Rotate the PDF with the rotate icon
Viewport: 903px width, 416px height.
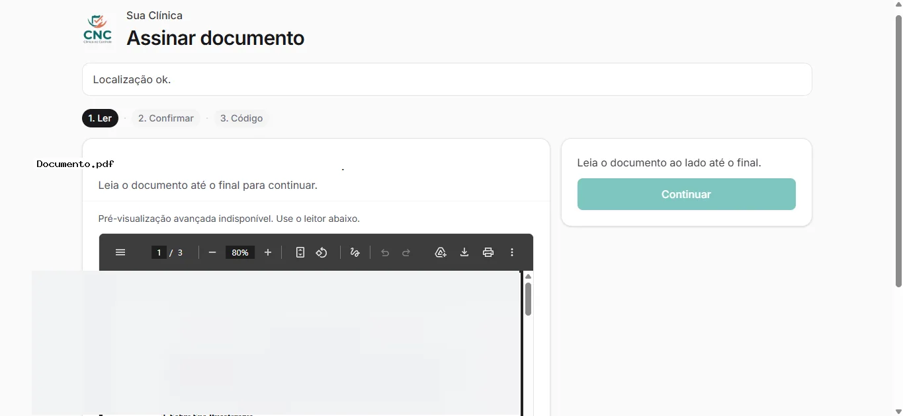click(322, 252)
